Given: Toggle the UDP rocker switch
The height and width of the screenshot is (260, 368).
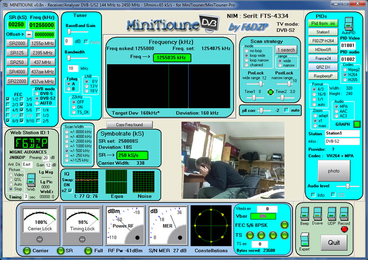Looking at the screenshot, I should (x=332, y=214).
